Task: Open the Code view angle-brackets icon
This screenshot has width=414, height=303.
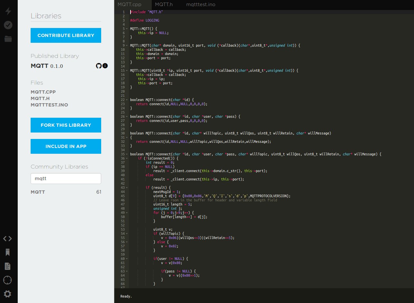Action: point(7,239)
